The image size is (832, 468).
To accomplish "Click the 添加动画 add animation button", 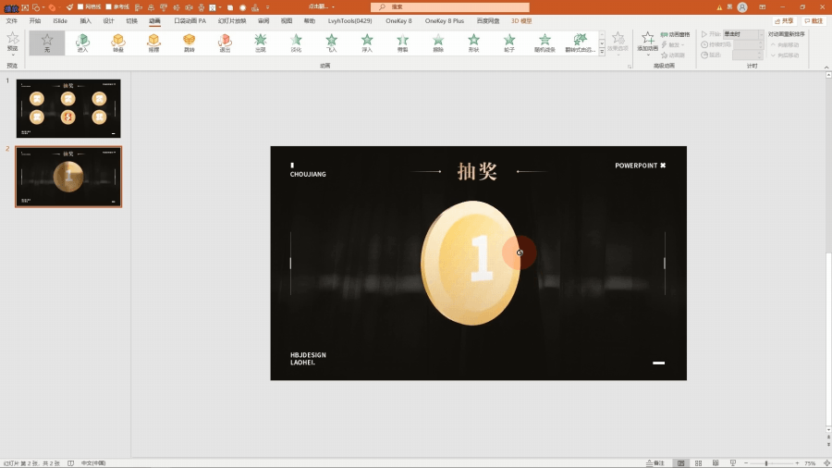I will (648, 43).
